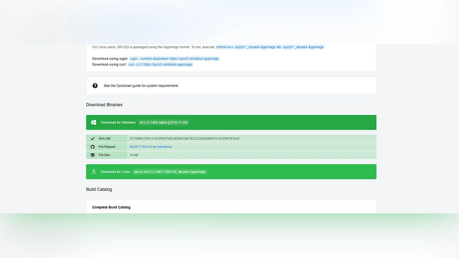Click the chmod a+x run command
This screenshot has width=459, height=258.
pos(270,47)
